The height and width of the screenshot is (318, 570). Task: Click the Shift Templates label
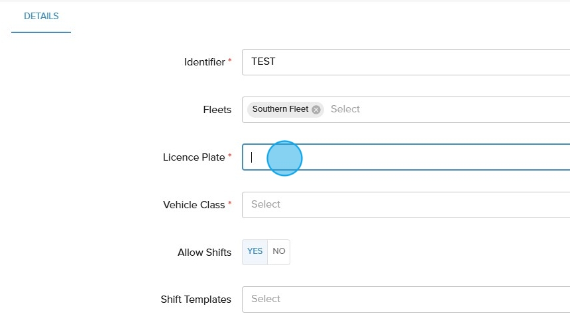click(196, 299)
